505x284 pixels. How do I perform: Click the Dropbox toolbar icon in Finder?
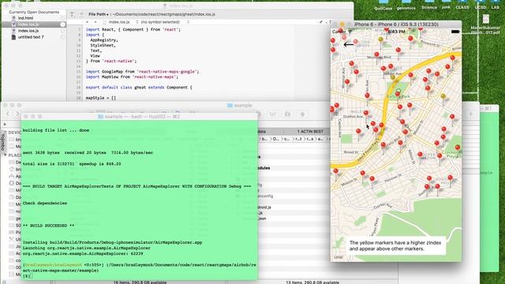coord(302,114)
